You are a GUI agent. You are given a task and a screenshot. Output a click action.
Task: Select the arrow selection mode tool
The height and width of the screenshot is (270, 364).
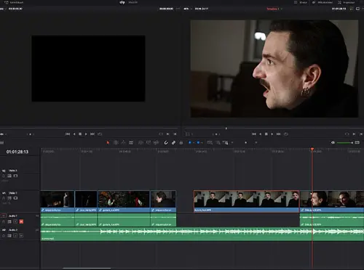point(108,142)
